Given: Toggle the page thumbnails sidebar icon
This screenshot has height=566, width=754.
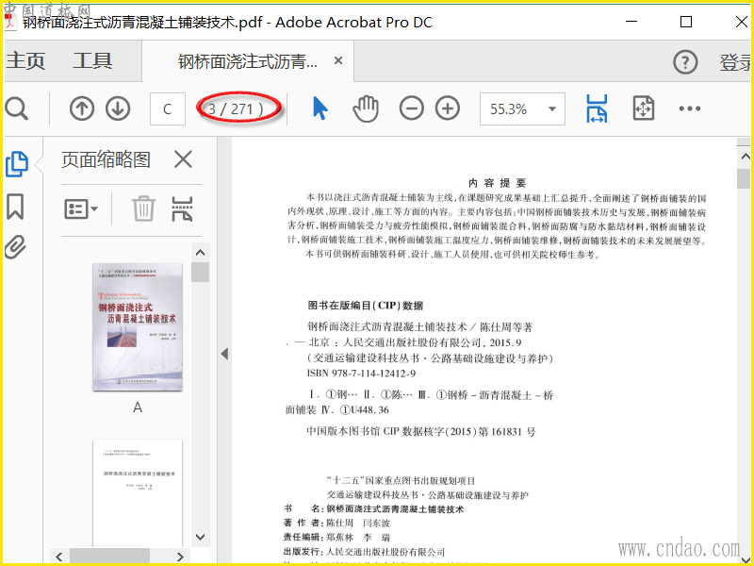Looking at the screenshot, I should pos(16,164).
